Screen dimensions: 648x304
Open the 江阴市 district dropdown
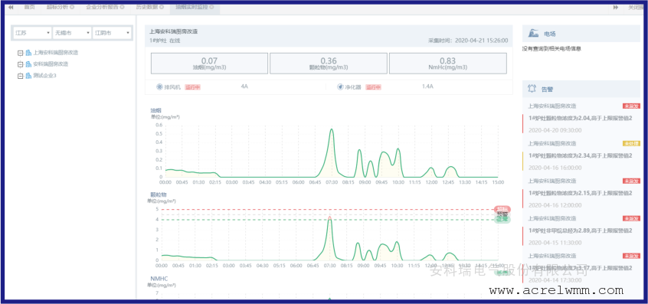click(112, 33)
